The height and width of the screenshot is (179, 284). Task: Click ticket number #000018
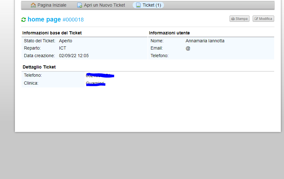point(73,20)
